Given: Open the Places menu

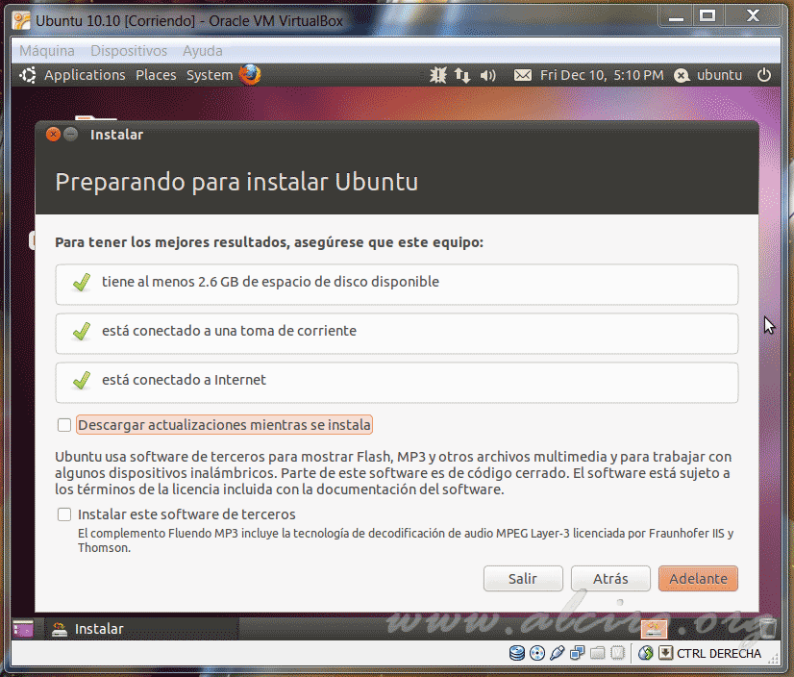Looking at the screenshot, I should [156, 75].
